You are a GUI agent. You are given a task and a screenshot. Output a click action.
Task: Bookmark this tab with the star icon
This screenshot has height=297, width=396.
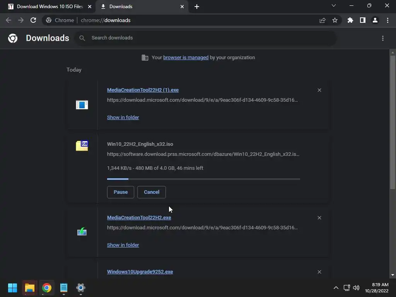(335, 20)
